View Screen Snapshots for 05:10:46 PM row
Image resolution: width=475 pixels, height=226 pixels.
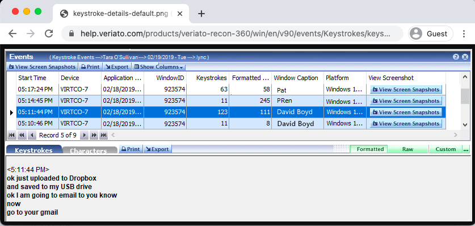coord(406,124)
